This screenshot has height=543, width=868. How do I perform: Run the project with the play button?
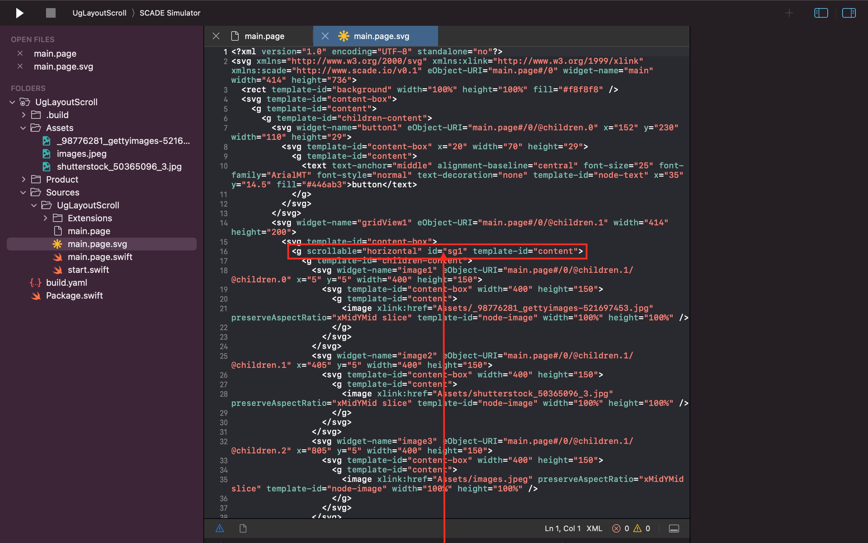point(20,13)
